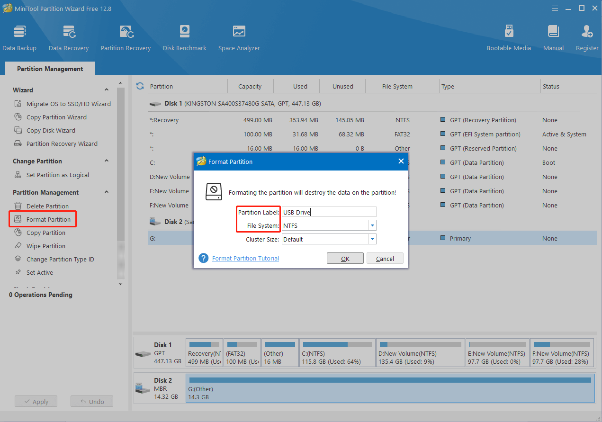Viewport: 602px width, 422px height.
Task: Open the Format Partition Tutorial link
Action: tap(245, 258)
